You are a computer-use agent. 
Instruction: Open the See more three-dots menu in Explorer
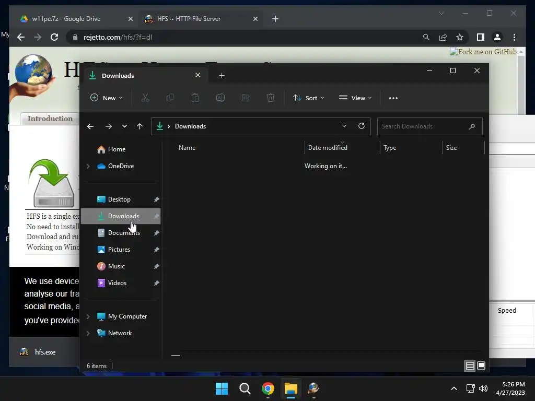[x=393, y=98]
